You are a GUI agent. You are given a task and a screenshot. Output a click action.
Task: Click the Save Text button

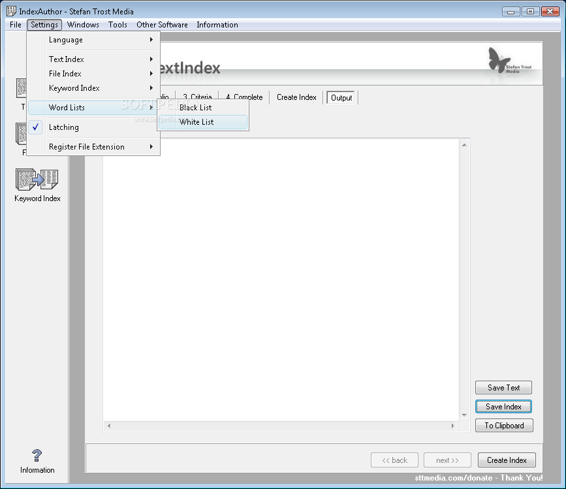point(503,388)
